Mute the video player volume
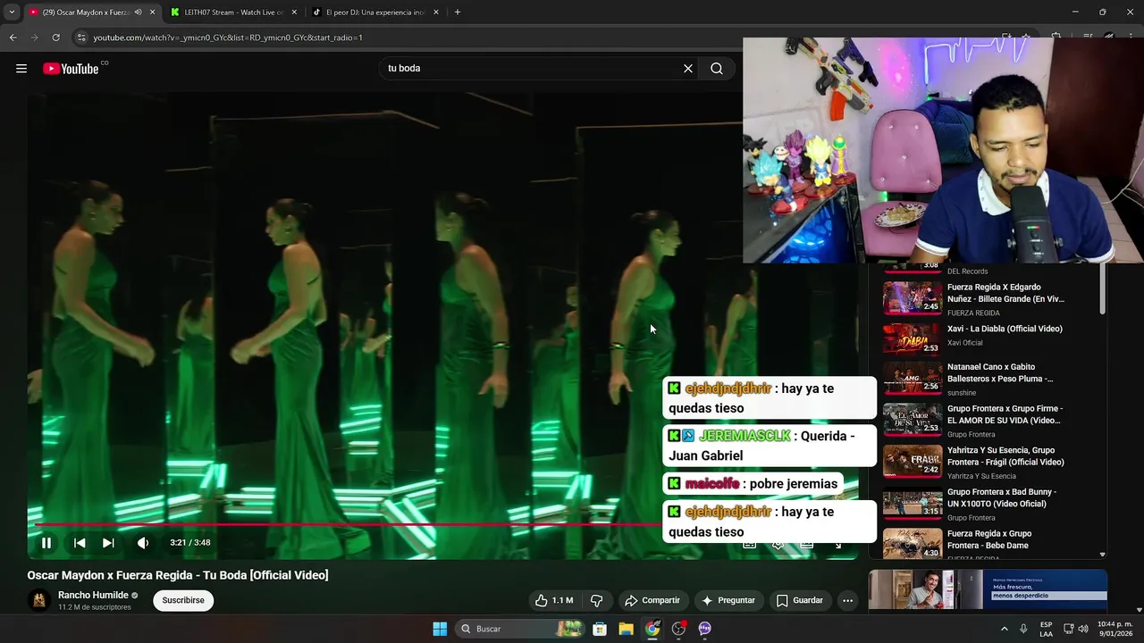The width and height of the screenshot is (1144, 643). click(x=142, y=543)
